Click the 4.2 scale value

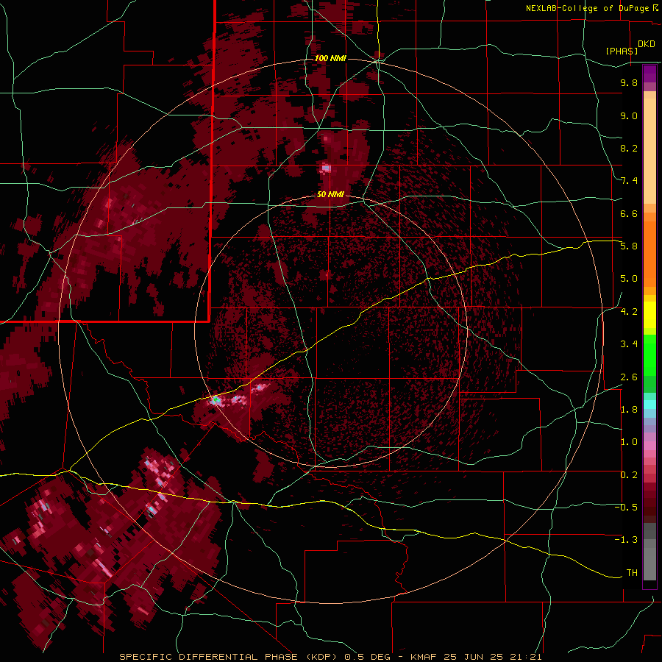tap(629, 312)
